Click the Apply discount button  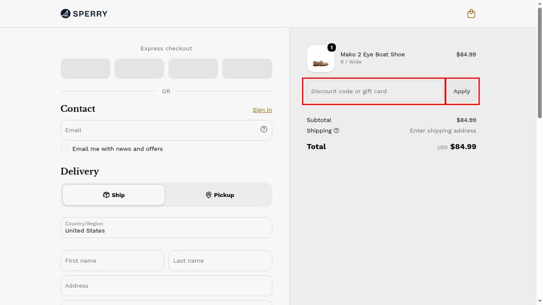[462, 91]
